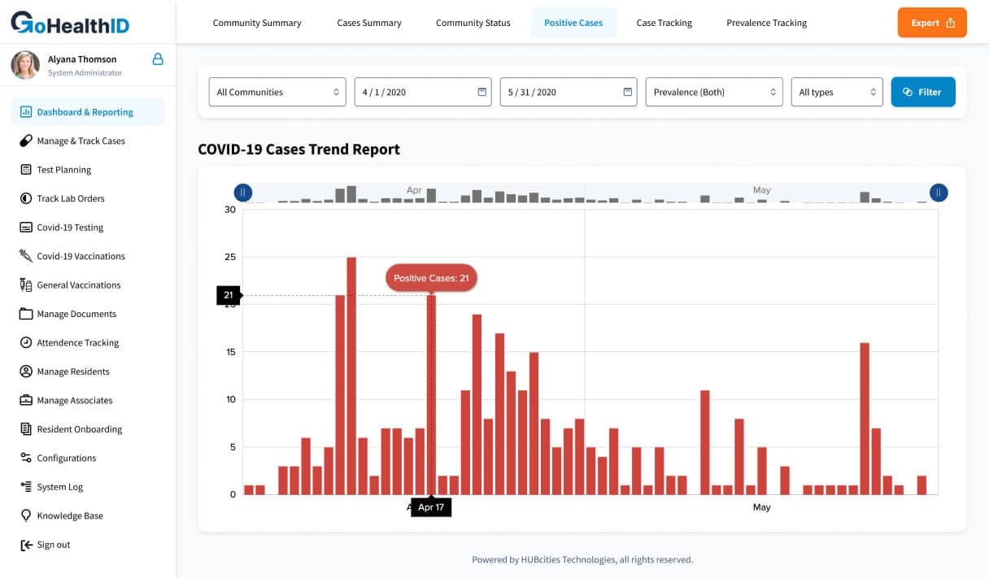Click the System Log list icon
Screen dimensions: 989x578
(x=25, y=487)
